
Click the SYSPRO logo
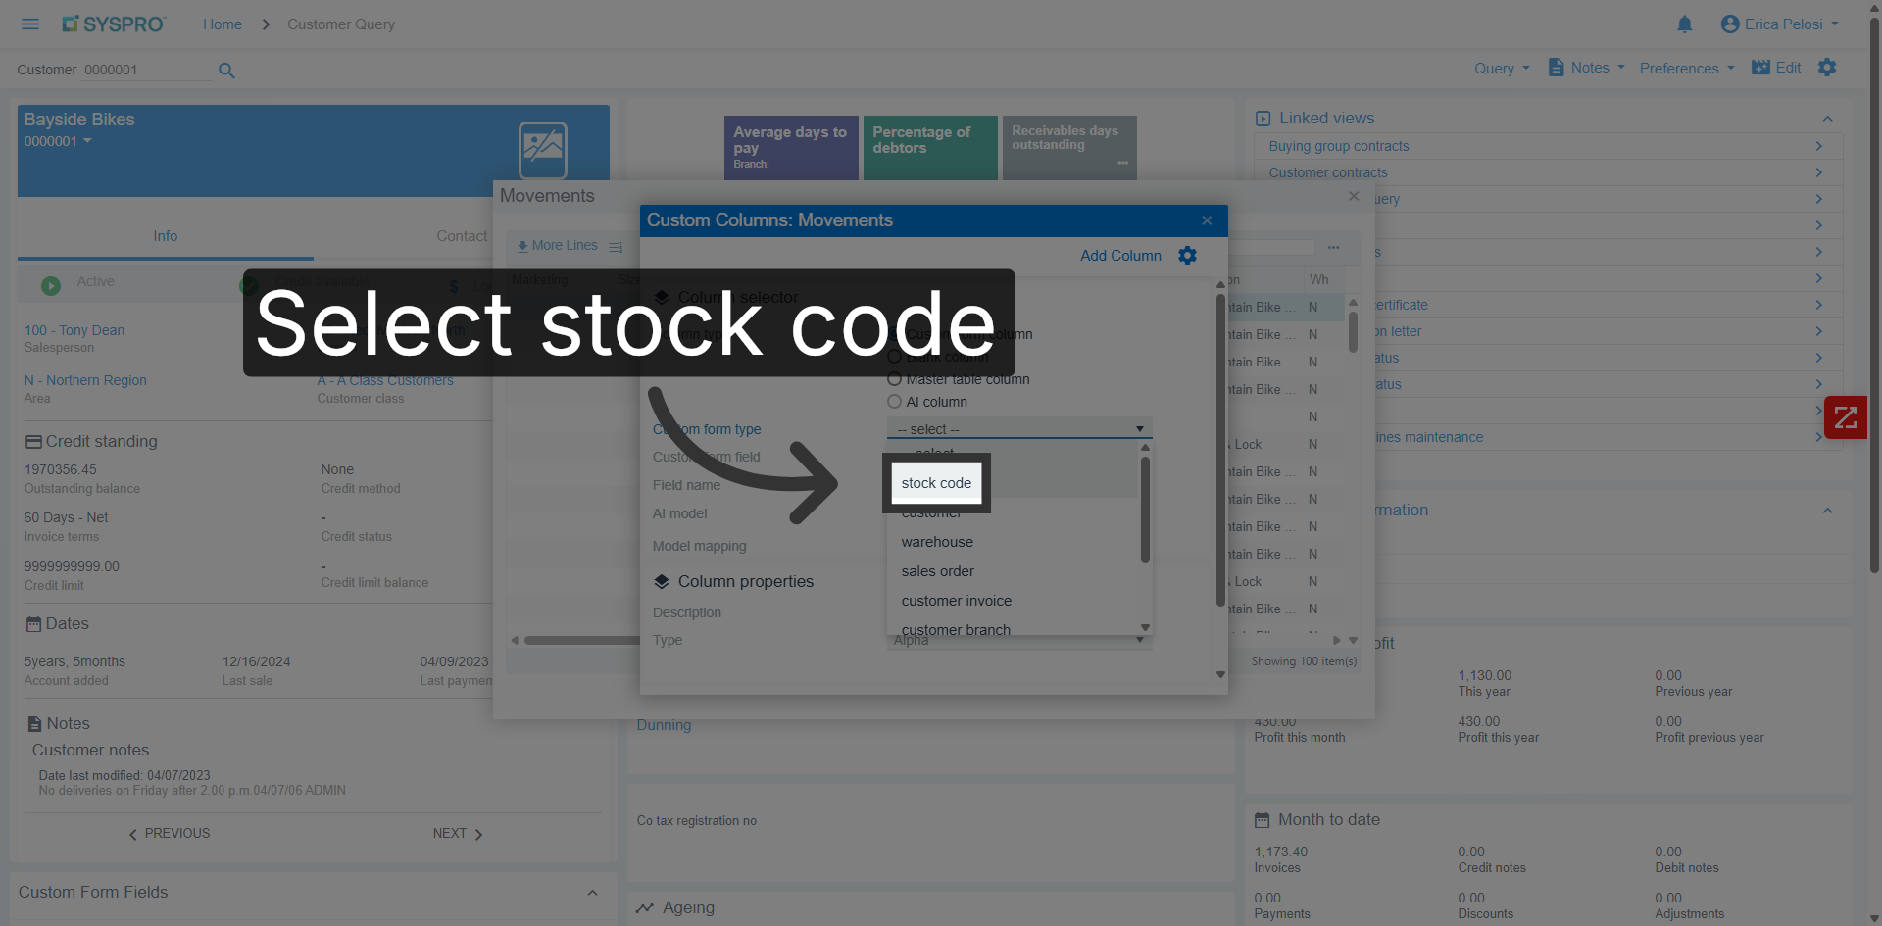(114, 24)
